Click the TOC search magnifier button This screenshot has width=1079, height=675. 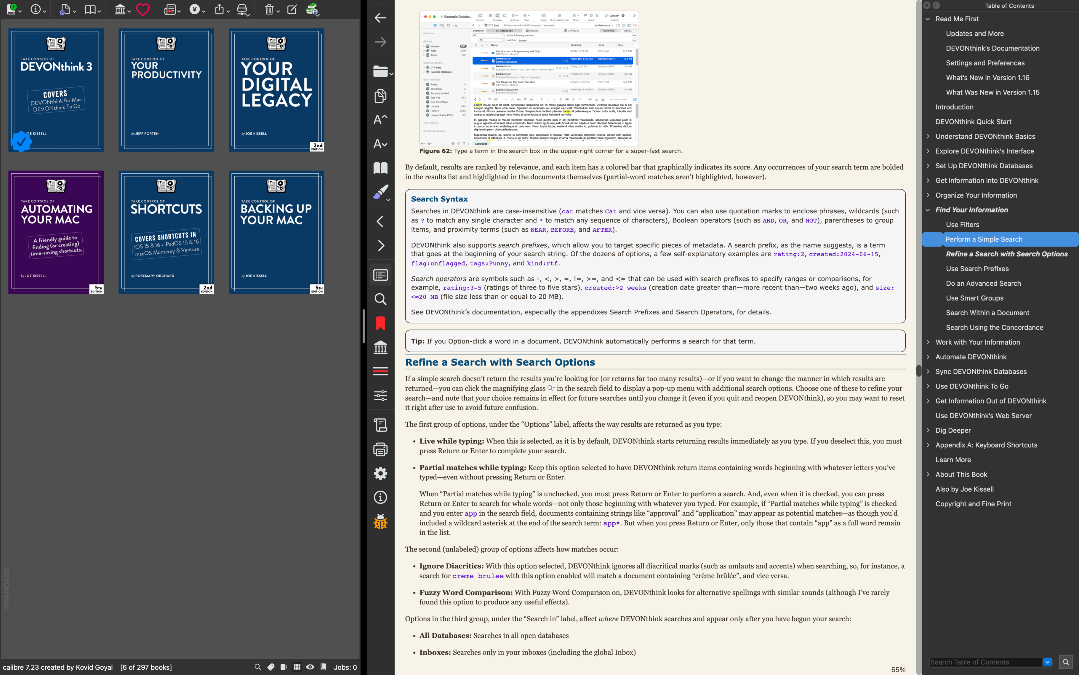1066,662
